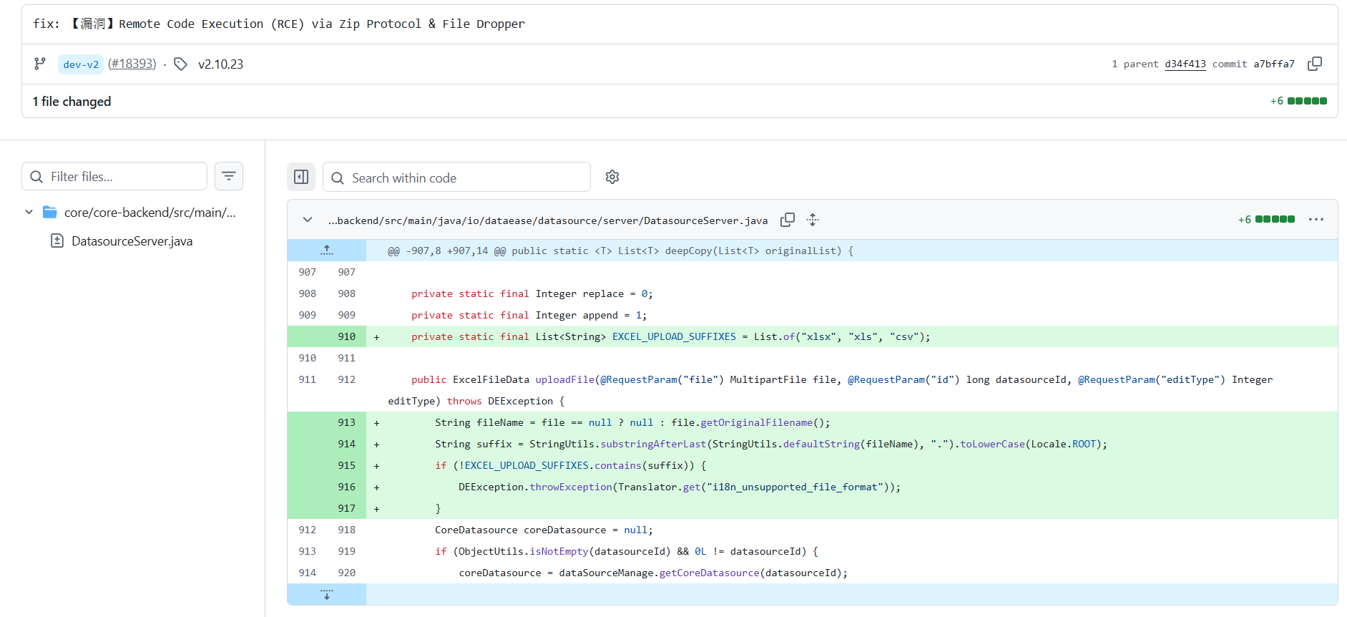Copy the full commit SHA a7bffa7
This screenshot has height=617, width=1347.
(x=1315, y=64)
